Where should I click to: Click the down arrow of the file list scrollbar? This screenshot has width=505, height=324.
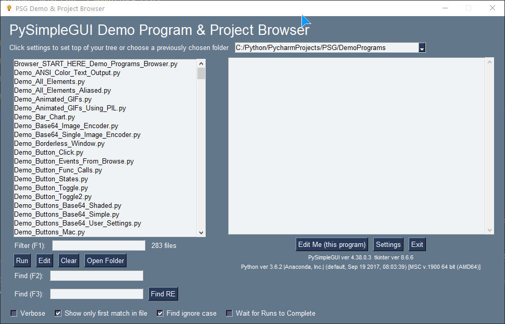tap(200, 231)
